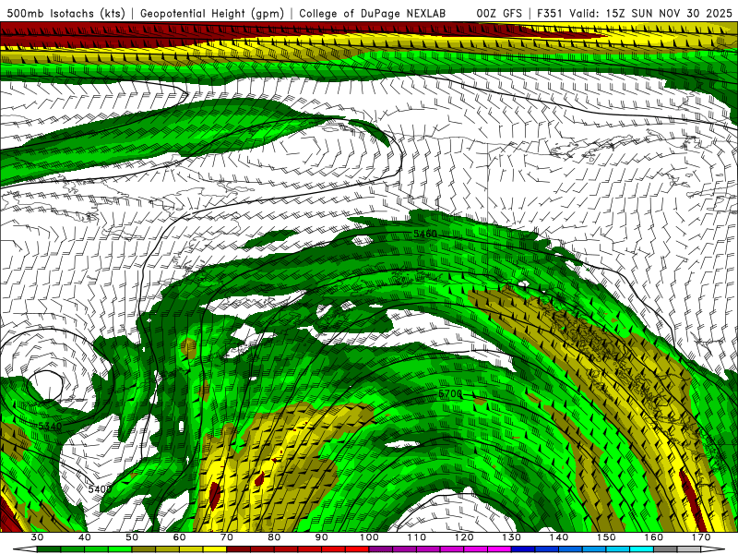738x554 pixels.
Task: Click the dark blue swatch right of 130
Action: 523,549
